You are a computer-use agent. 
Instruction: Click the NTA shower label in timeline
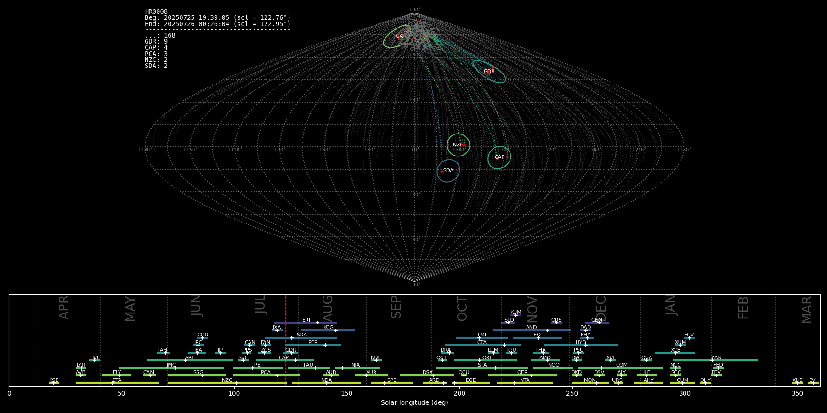(525, 380)
